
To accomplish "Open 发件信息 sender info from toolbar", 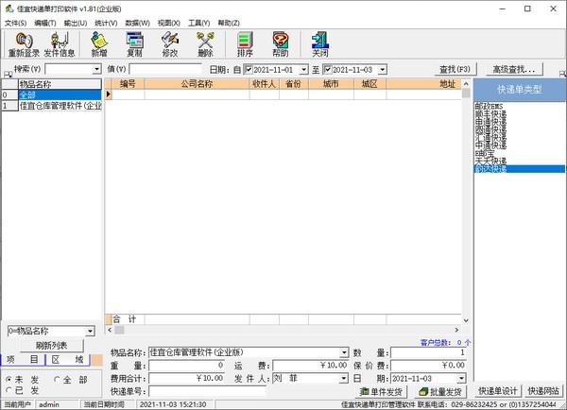I will [59, 44].
